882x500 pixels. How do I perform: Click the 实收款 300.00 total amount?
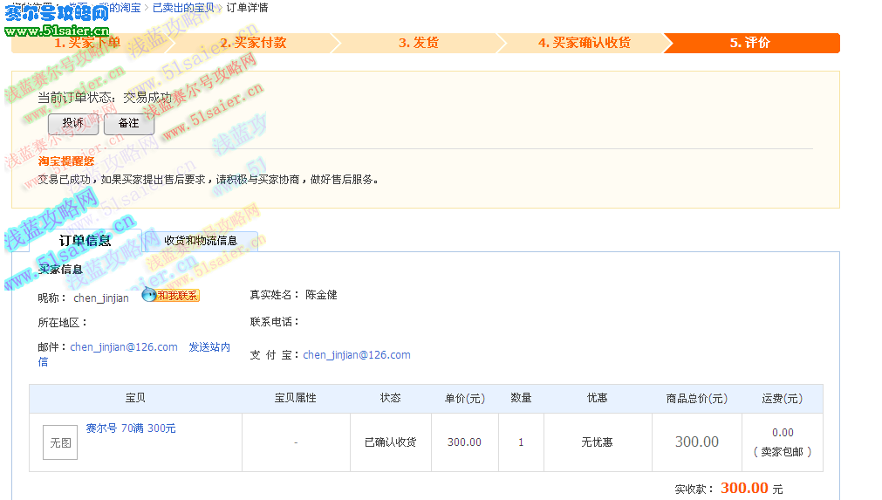coord(744,488)
